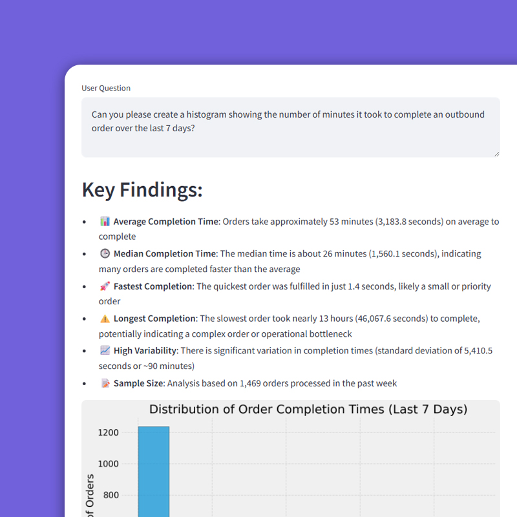Click the bold "Median Completion Time" text

[x=165, y=254]
